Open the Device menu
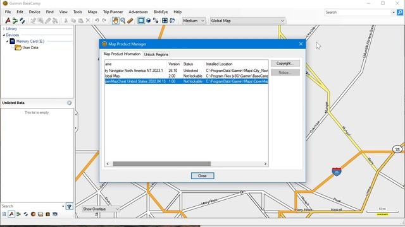 pyautogui.click(x=35, y=12)
